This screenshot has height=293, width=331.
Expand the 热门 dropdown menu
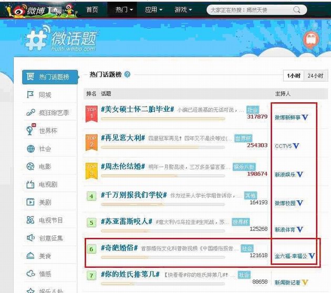[124, 9]
